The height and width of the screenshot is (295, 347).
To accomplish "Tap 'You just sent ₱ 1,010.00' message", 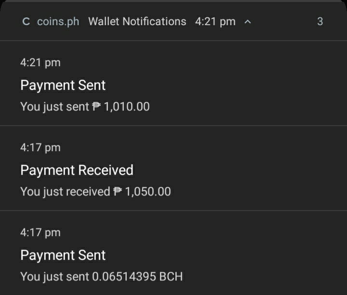I will point(85,107).
